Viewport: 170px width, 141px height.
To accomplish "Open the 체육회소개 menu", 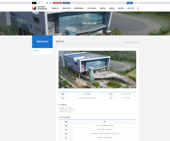I will [55, 8].
